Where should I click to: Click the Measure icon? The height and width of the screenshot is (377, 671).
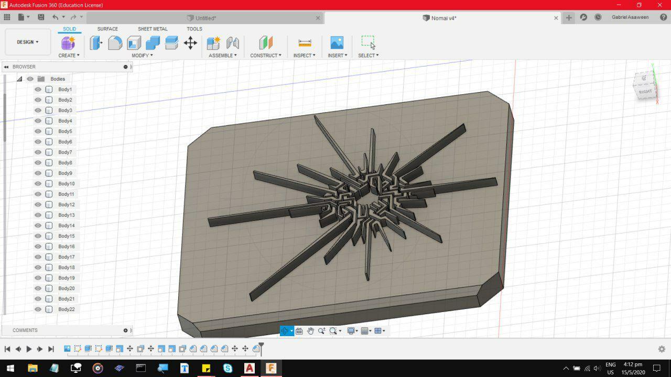pos(305,43)
